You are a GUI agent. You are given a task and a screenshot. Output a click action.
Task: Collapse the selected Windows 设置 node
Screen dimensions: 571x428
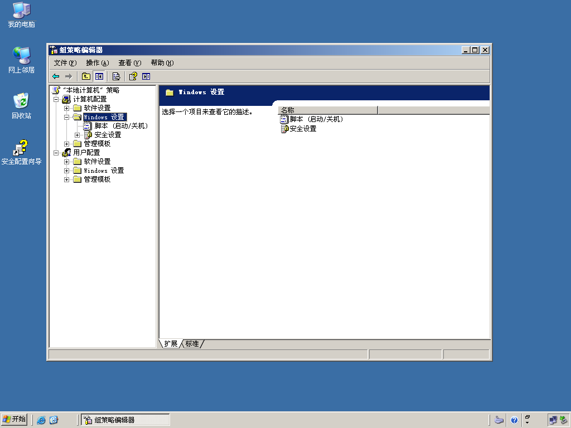tap(67, 117)
